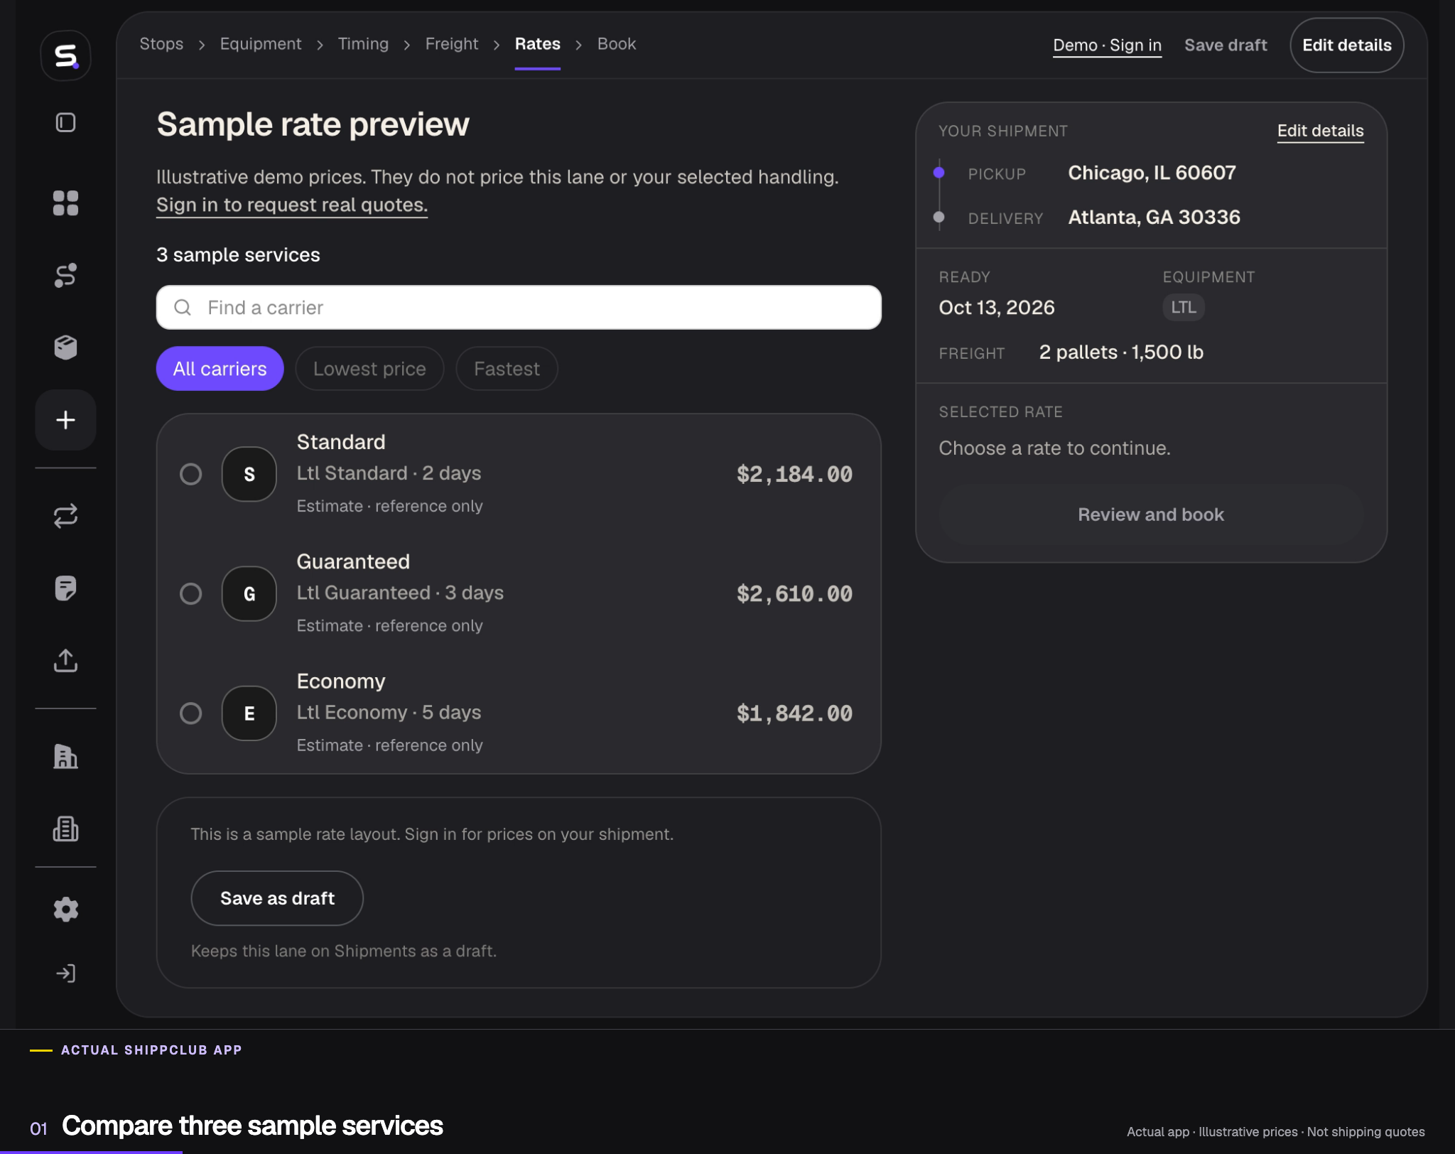Screen dimensions: 1455x1154
Task: Open the office documents icon in sidebar
Action: pos(65,829)
